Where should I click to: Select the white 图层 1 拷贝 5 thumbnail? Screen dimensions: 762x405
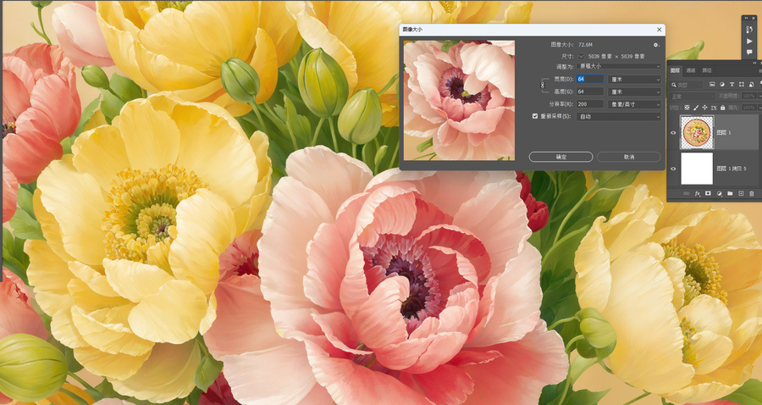tap(697, 169)
